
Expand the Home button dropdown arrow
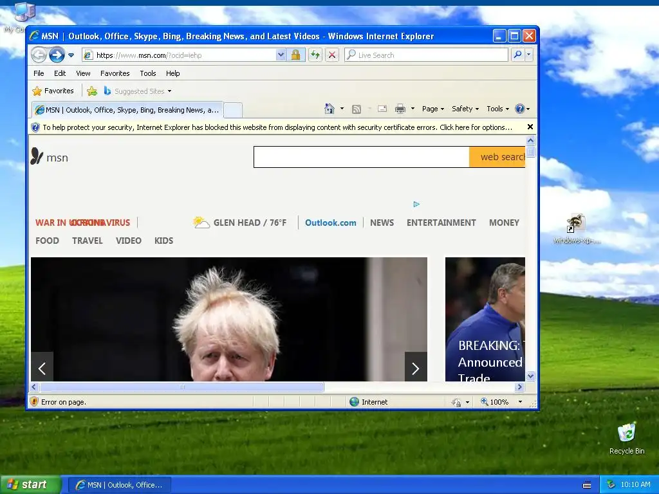[x=342, y=109]
